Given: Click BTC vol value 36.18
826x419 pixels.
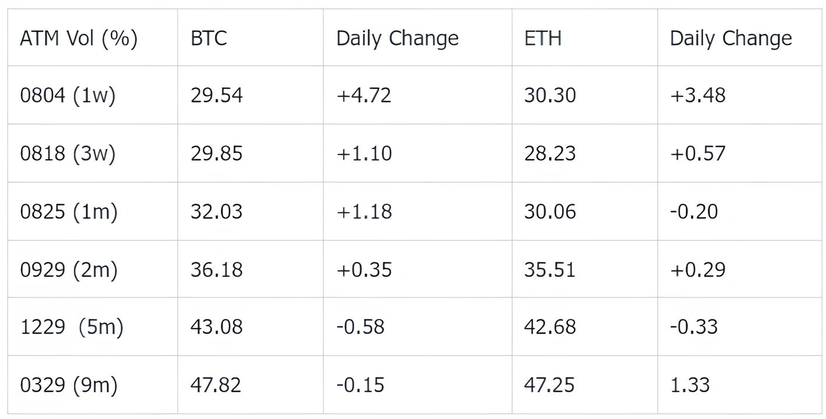Looking at the screenshot, I should [217, 270].
